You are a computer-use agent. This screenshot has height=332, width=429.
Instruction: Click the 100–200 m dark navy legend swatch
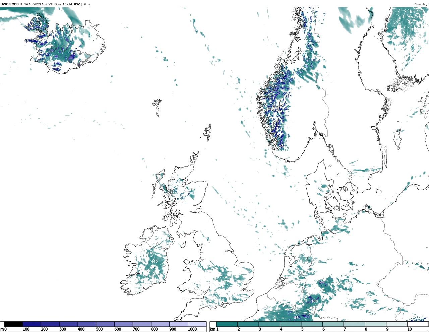(x=32, y=324)
